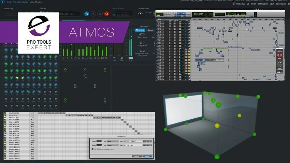Click minus button on second New Paths row
Screen dimensions: 290x163
[x=145, y=145]
